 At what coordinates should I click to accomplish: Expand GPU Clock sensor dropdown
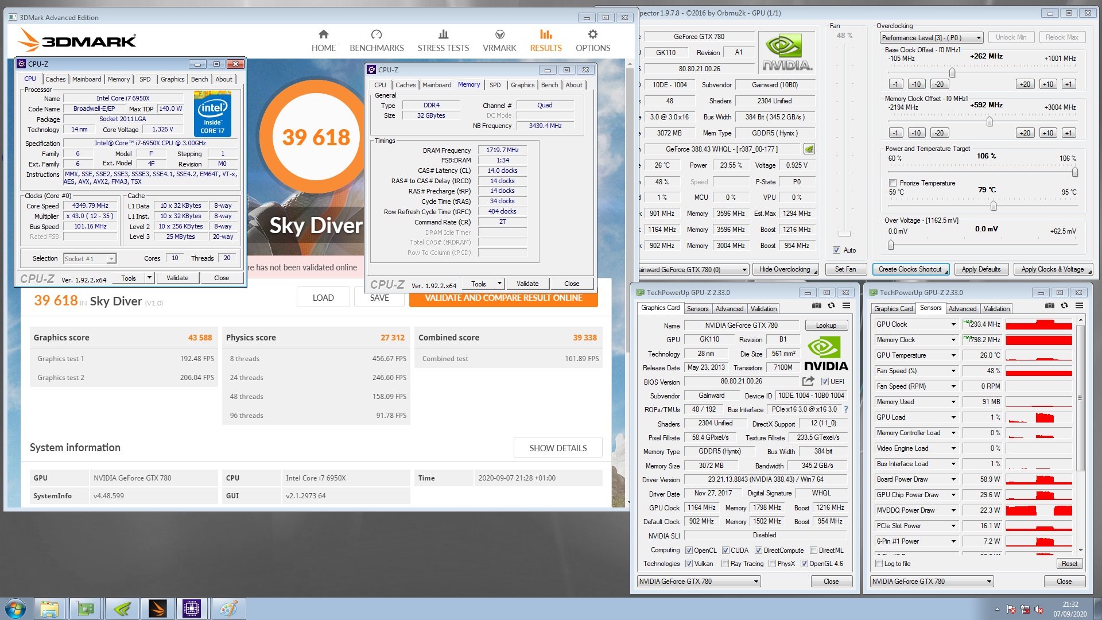click(x=954, y=324)
